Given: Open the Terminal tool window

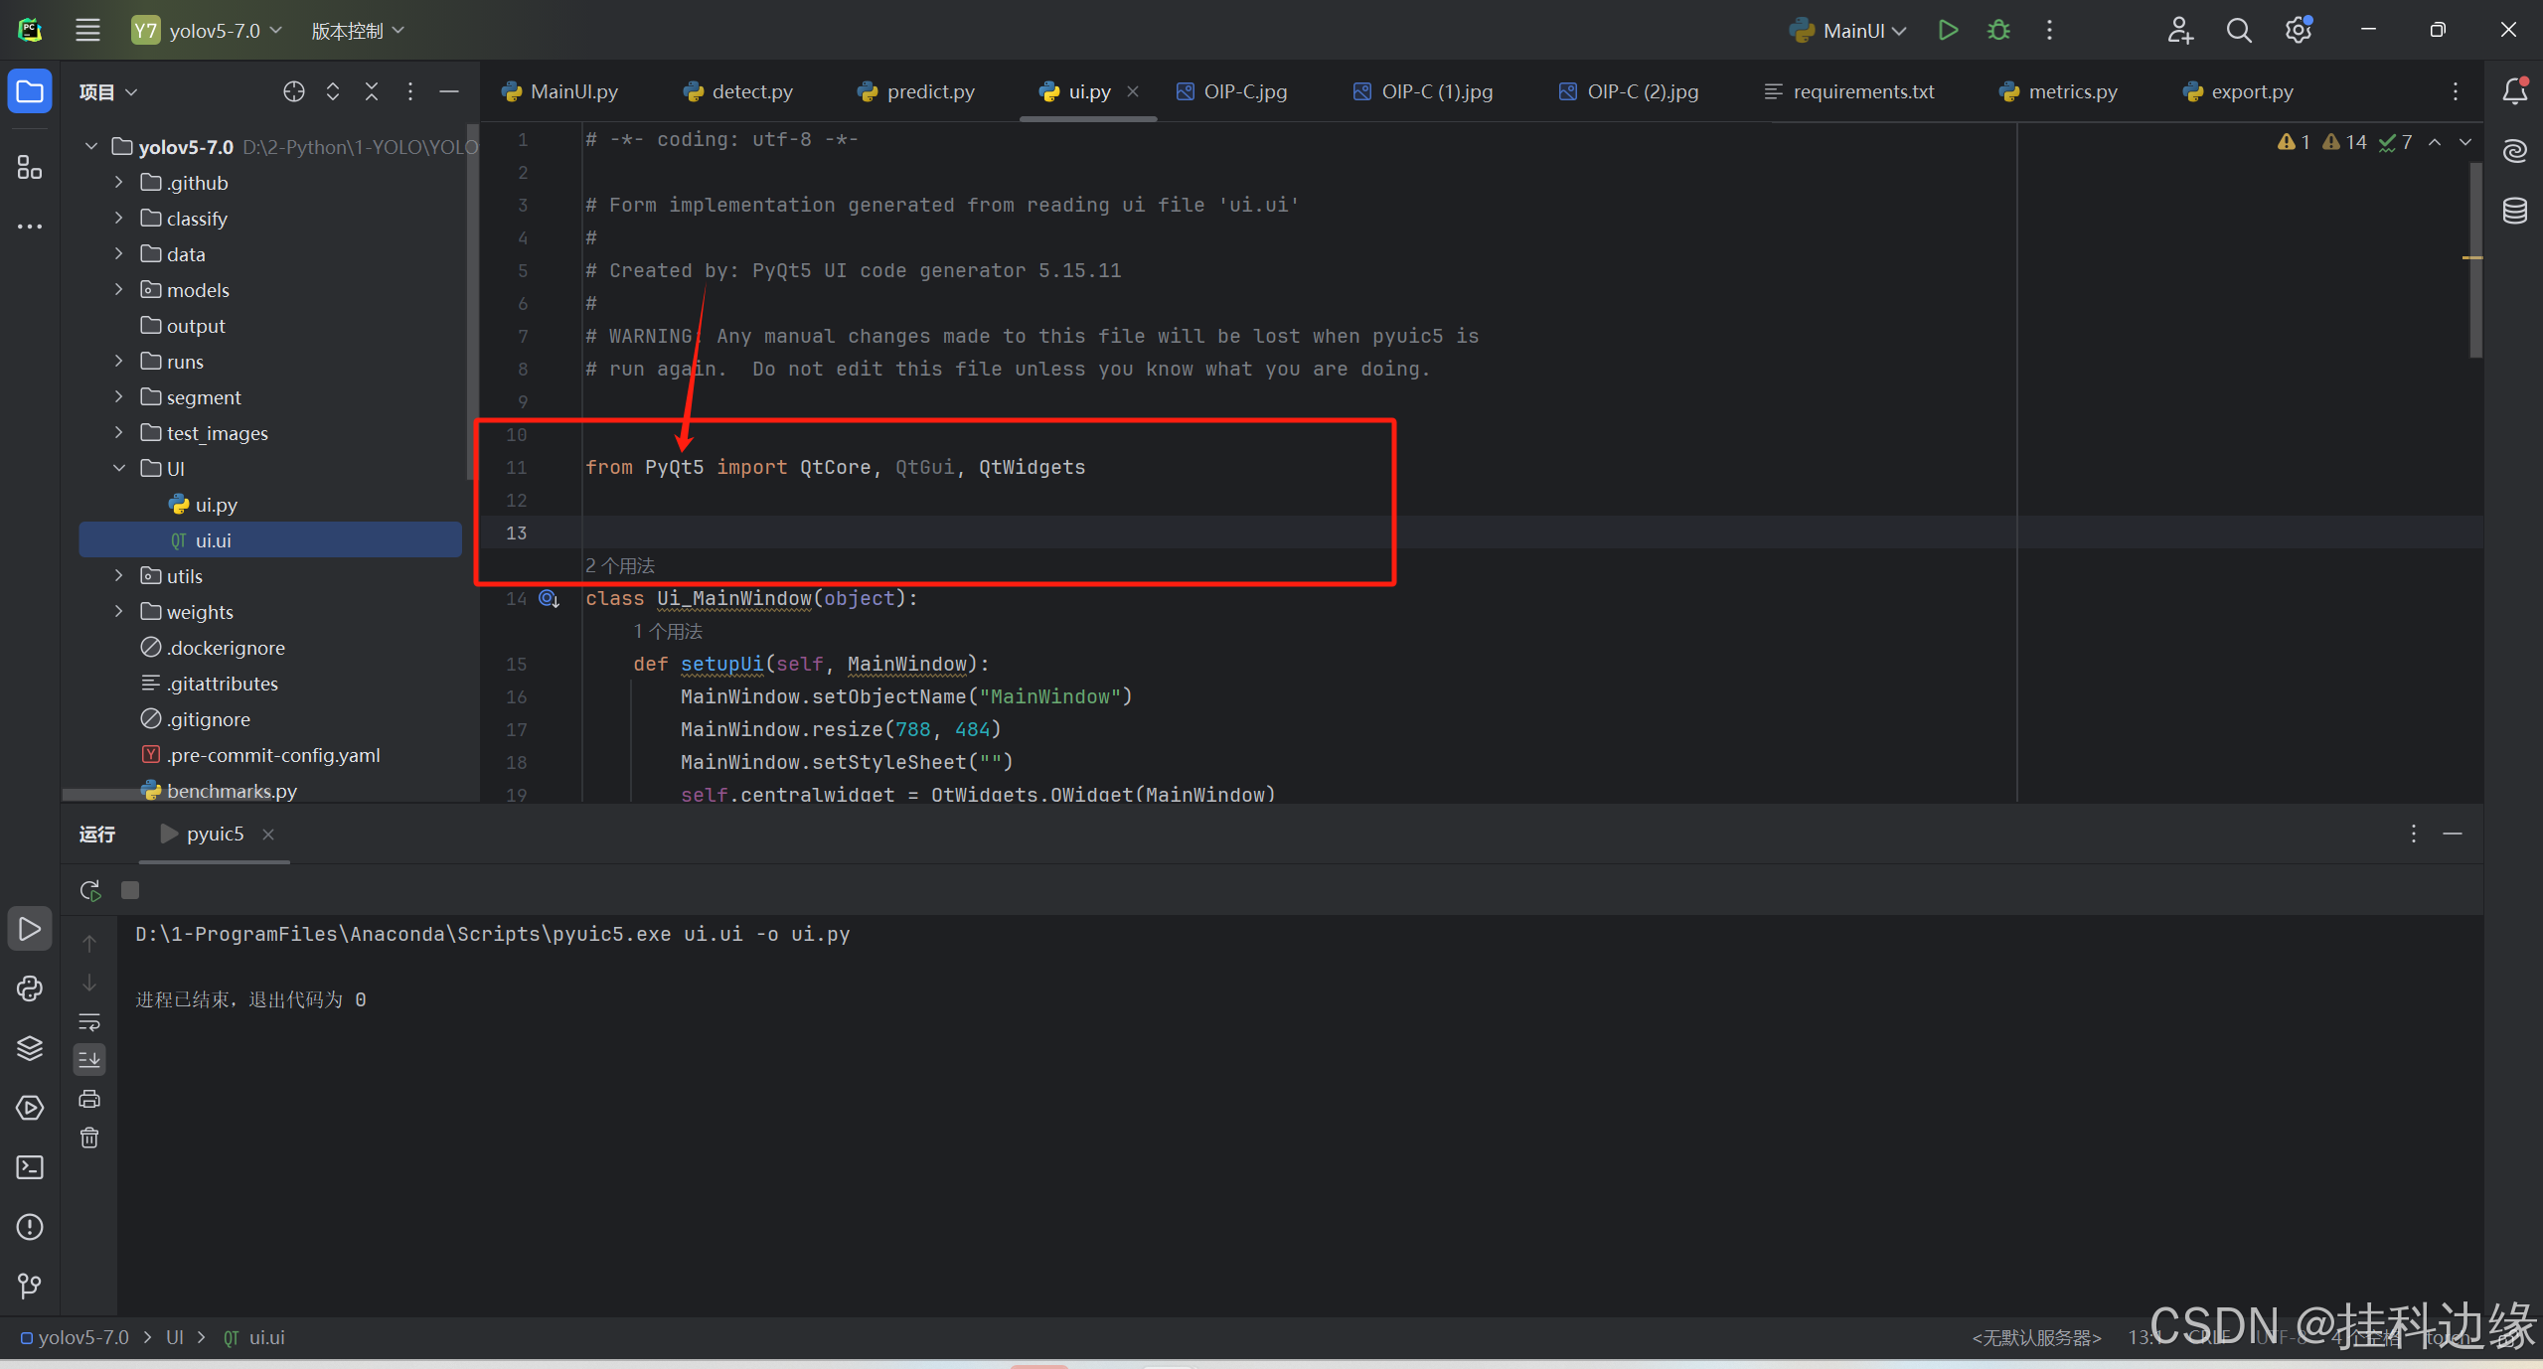Looking at the screenshot, I should [30, 1167].
